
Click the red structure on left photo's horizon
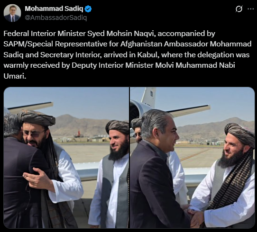tap(79, 134)
